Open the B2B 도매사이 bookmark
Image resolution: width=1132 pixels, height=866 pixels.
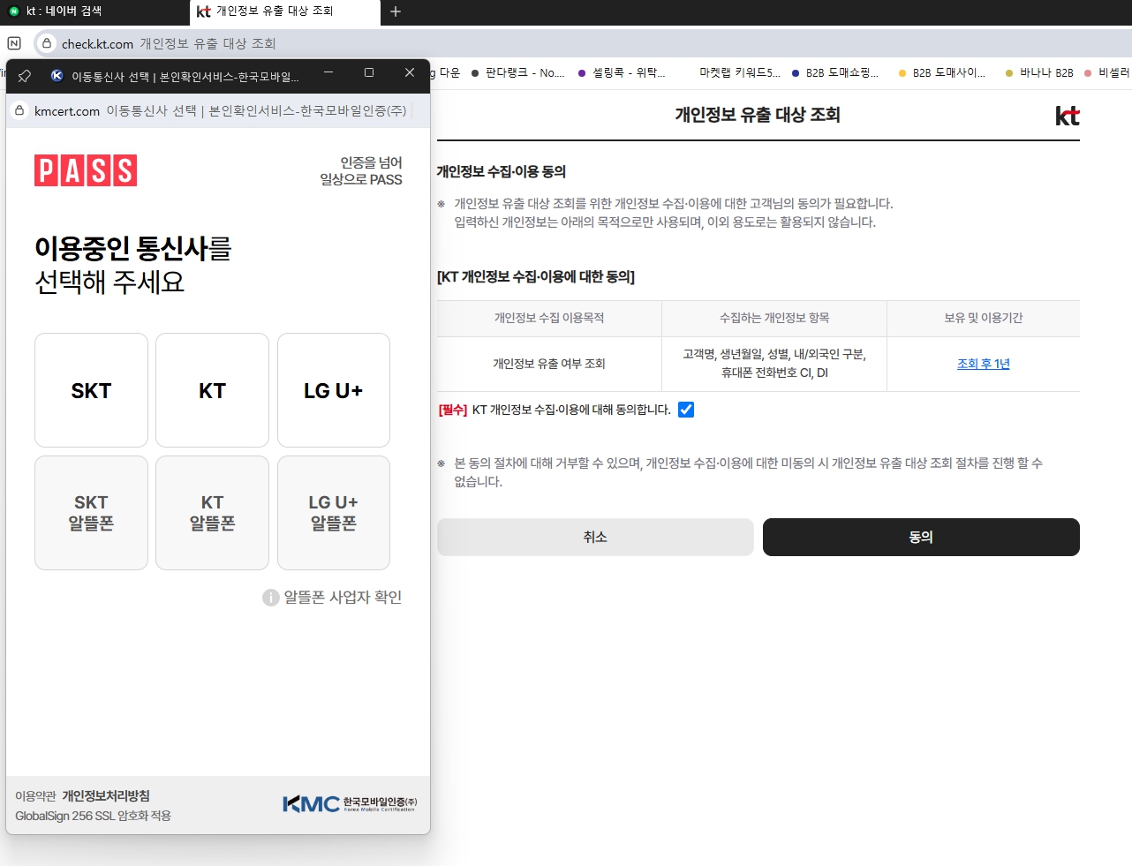(x=941, y=72)
